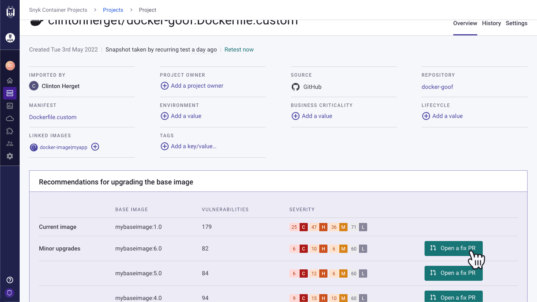Switch to the Settings tab
Screen dimensions: 537x302
(517, 24)
